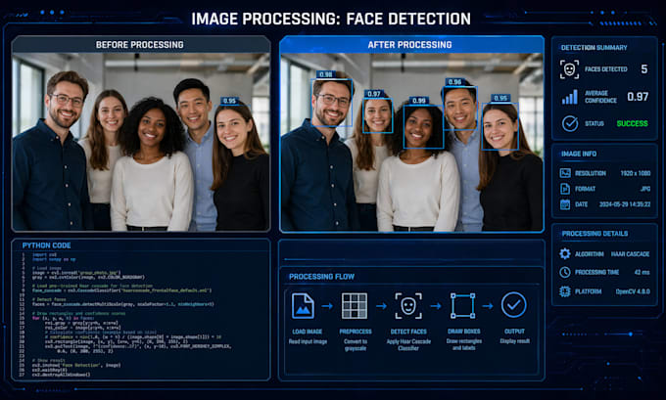Screen dimensions: 666x400
Task: Click the algorithm value HAAR CASCADE
Action: [631, 254]
